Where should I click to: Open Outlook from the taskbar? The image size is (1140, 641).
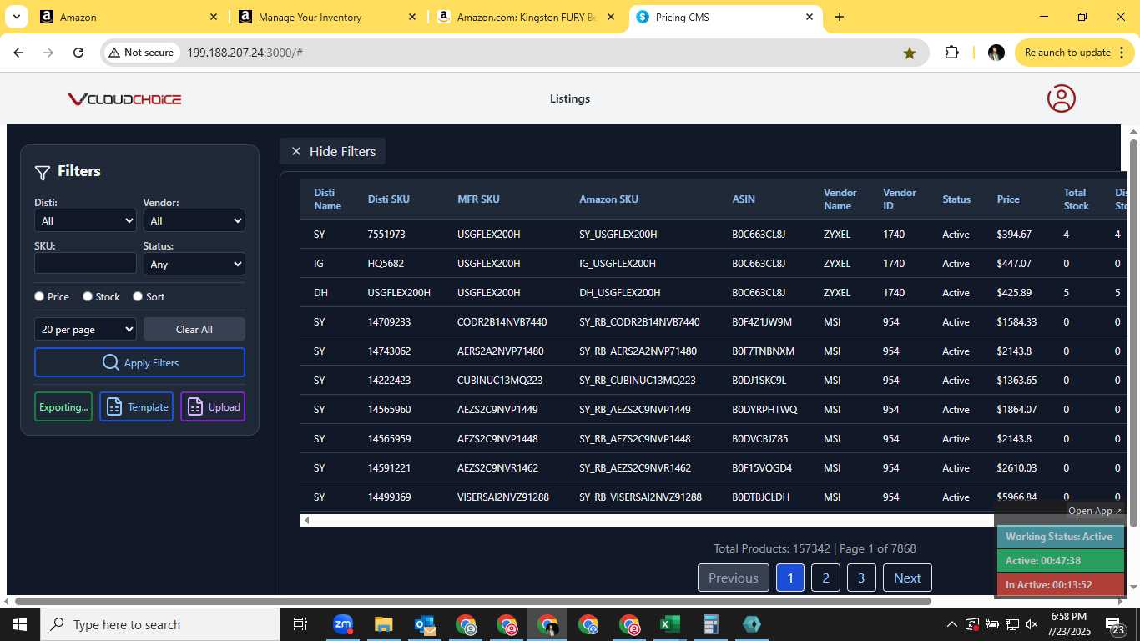tap(425, 624)
